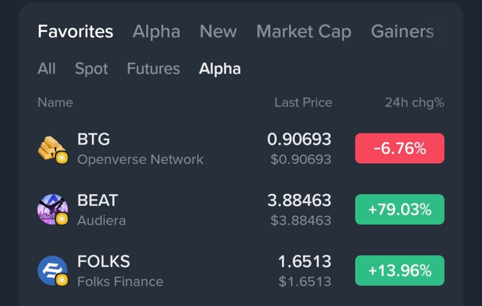Tap the BNB chain badge on FOLKS
482x306 pixels.
(62, 280)
